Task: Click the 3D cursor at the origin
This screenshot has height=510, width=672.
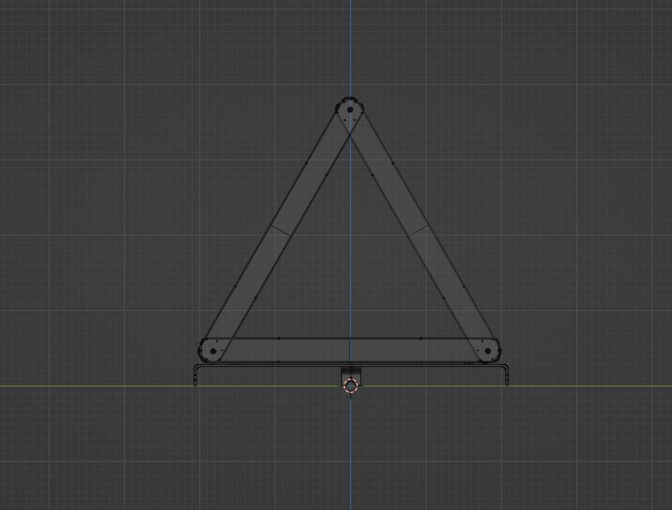Action: 350,385
